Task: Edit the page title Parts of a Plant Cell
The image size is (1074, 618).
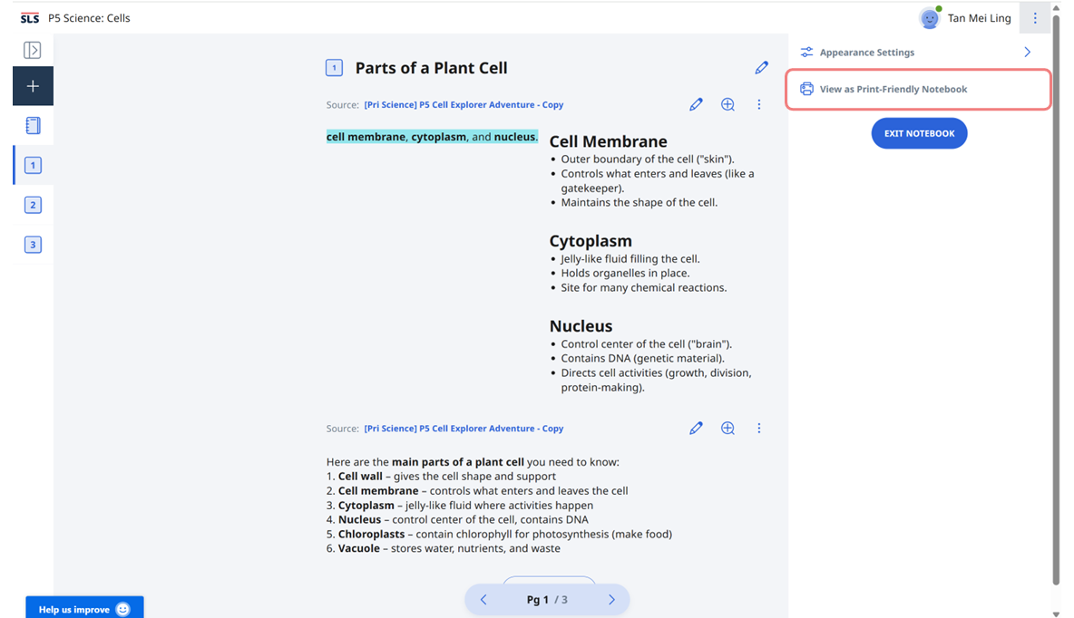Action: 761,68
